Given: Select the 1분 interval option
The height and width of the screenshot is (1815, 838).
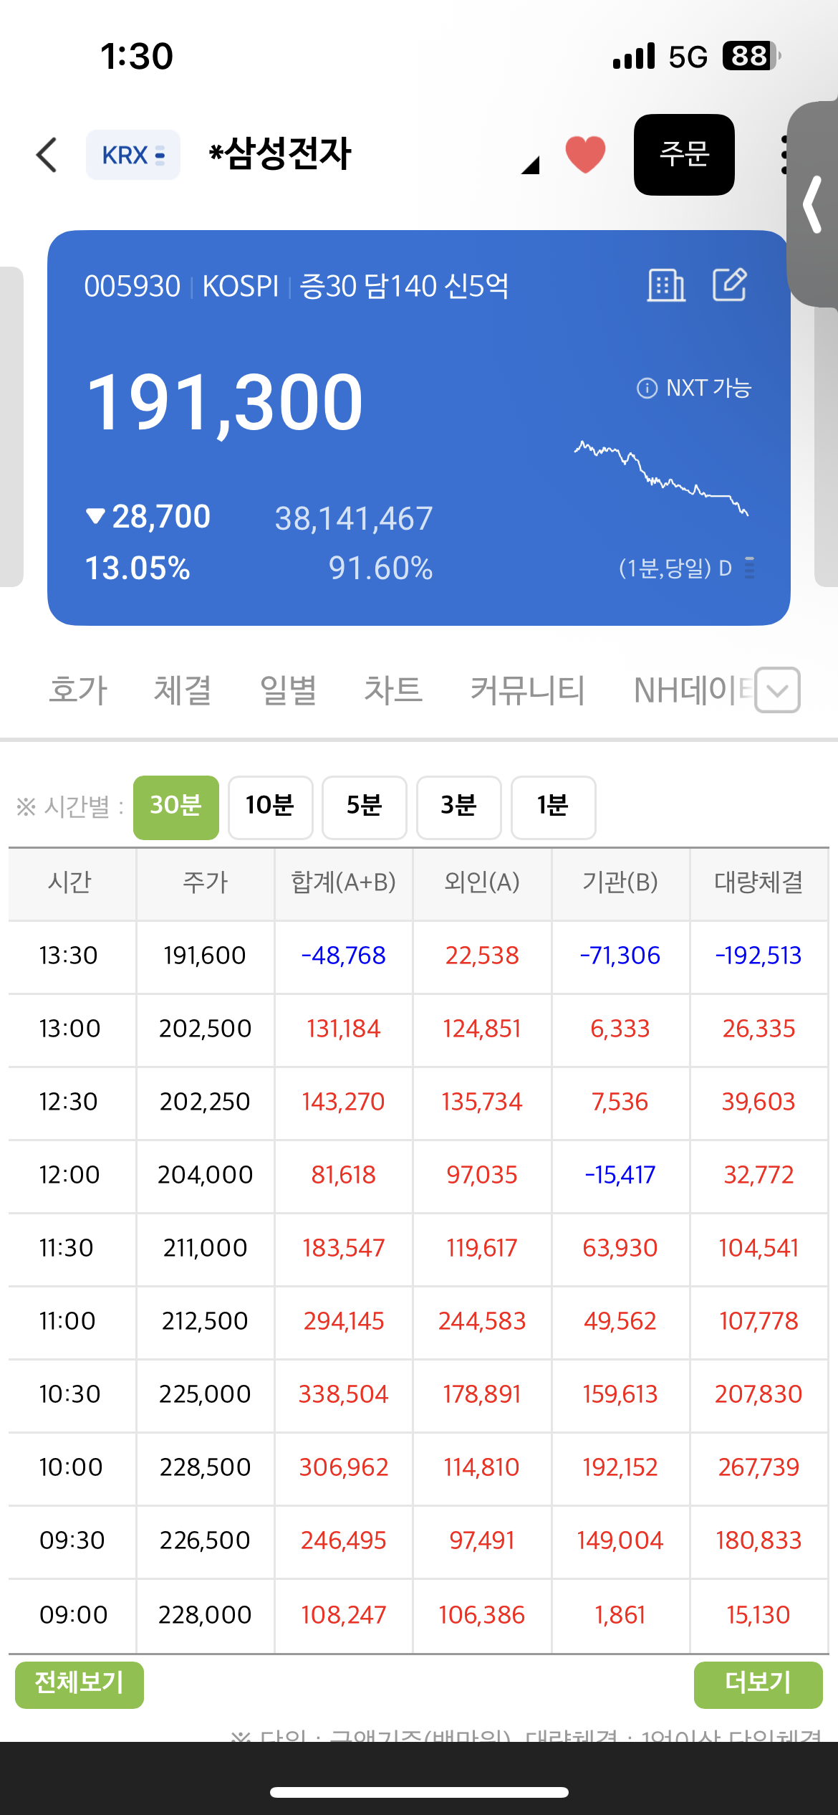Looking at the screenshot, I should coord(554,807).
